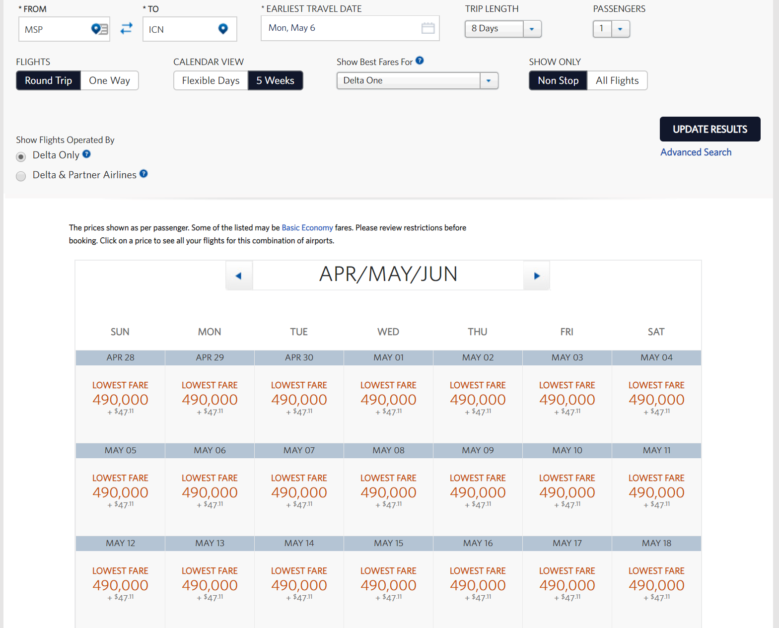Click the Update Results button
779x628 pixels.
(x=709, y=129)
